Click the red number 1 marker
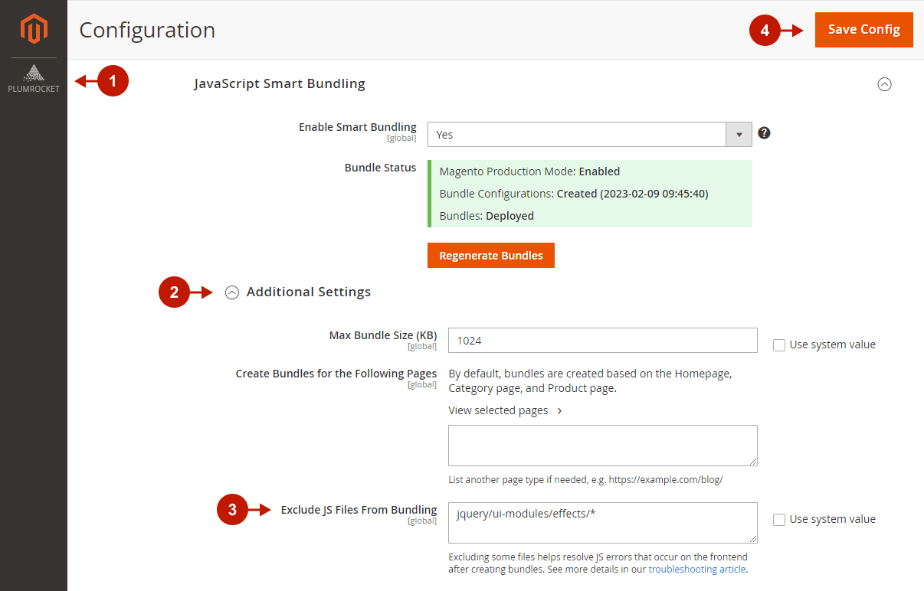The height and width of the screenshot is (591, 924). coord(113,81)
